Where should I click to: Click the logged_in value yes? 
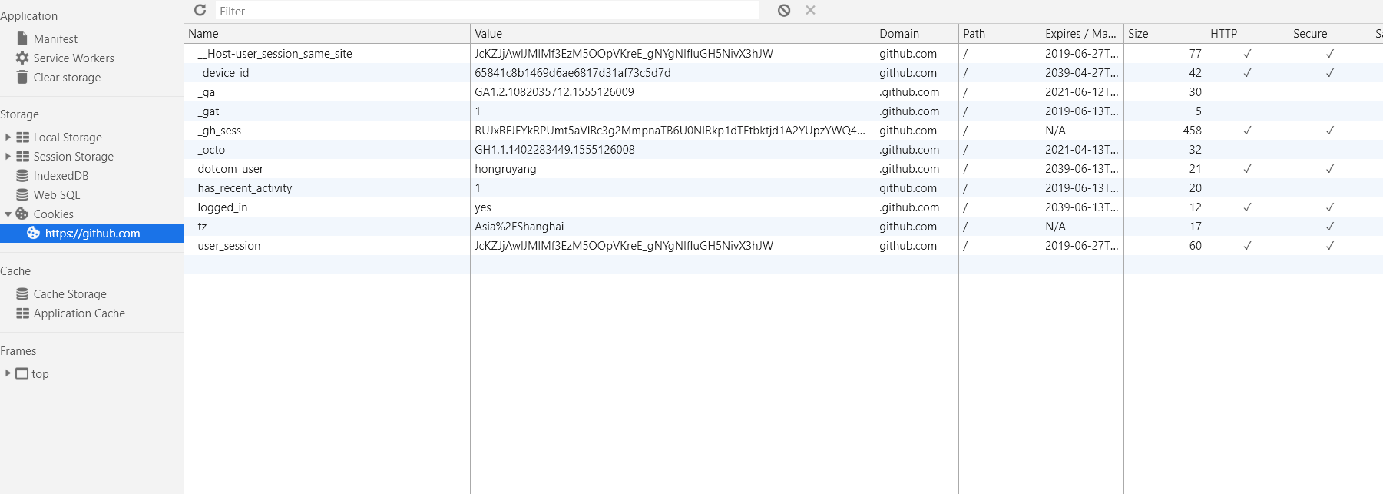pos(483,207)
